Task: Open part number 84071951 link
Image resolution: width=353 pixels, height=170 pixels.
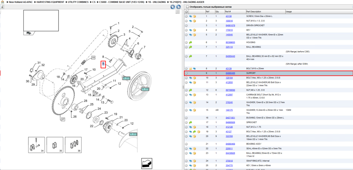Action: tap(230, 117)
